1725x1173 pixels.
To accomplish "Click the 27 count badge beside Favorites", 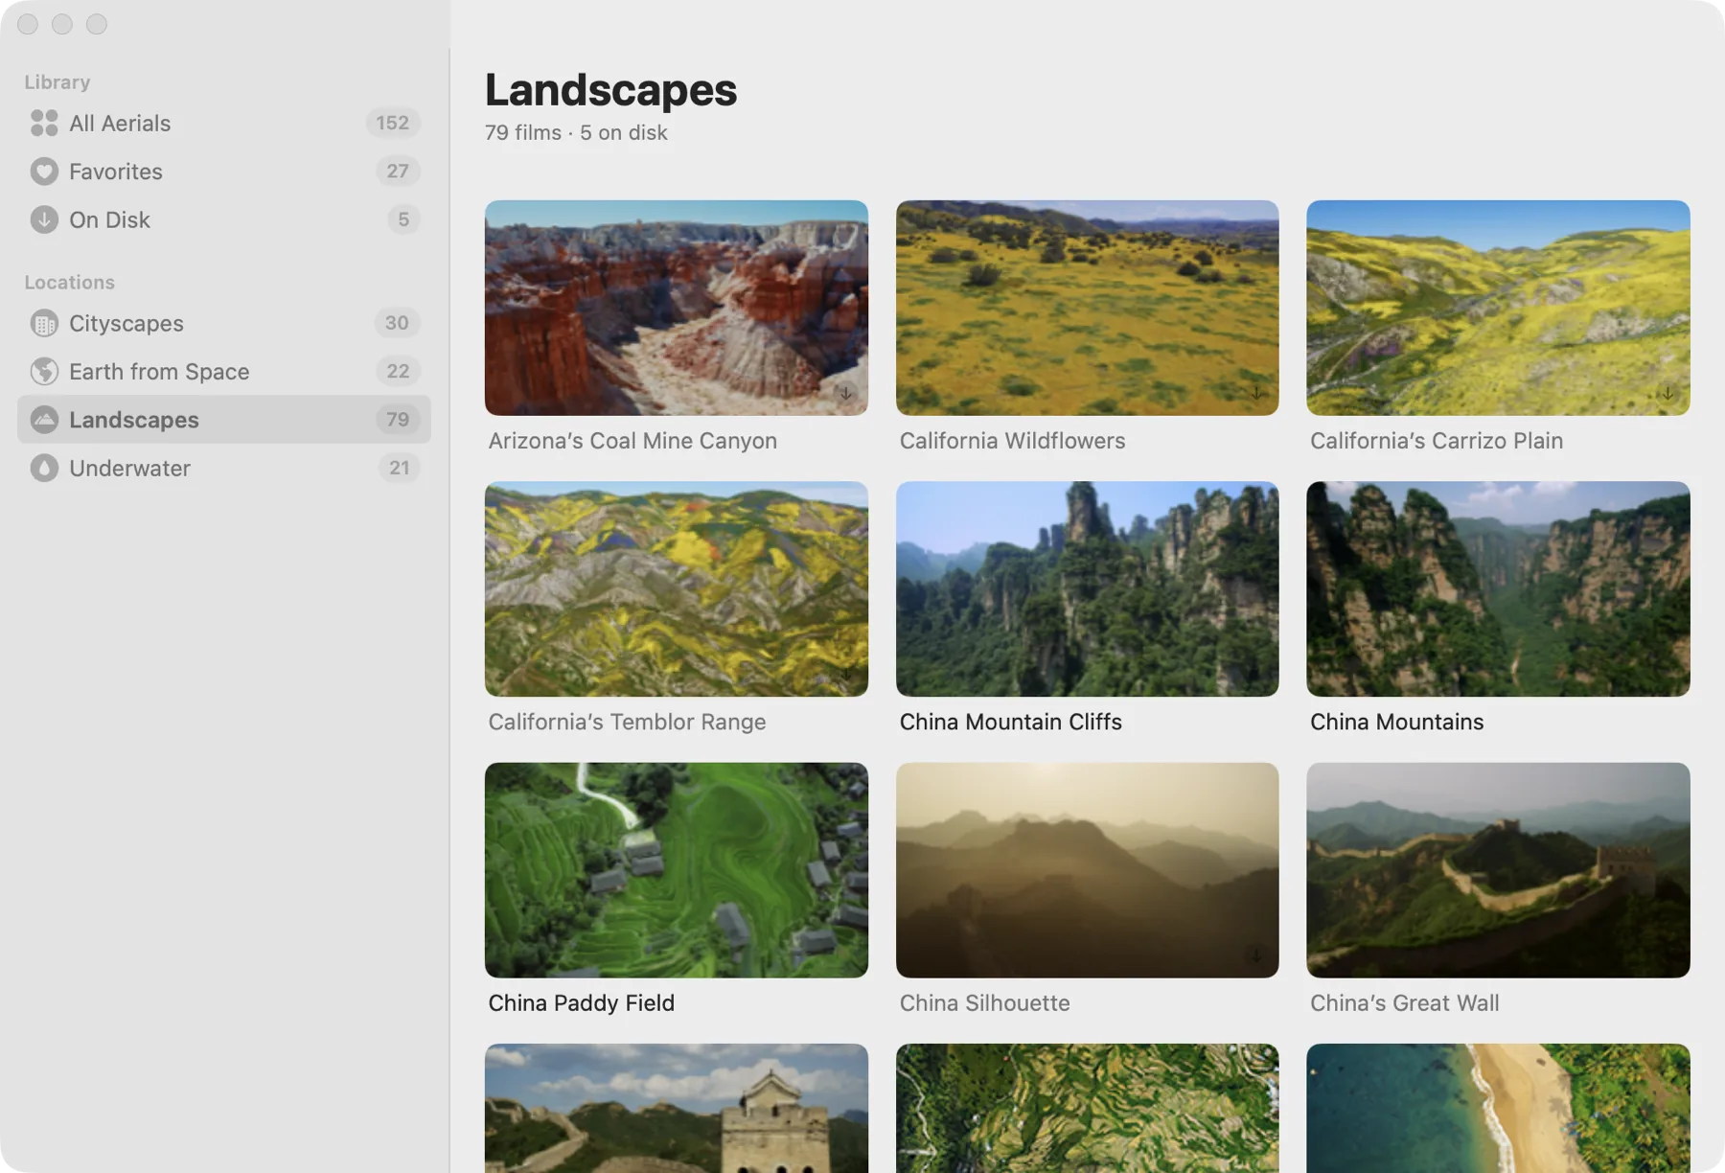I will 398,172.
